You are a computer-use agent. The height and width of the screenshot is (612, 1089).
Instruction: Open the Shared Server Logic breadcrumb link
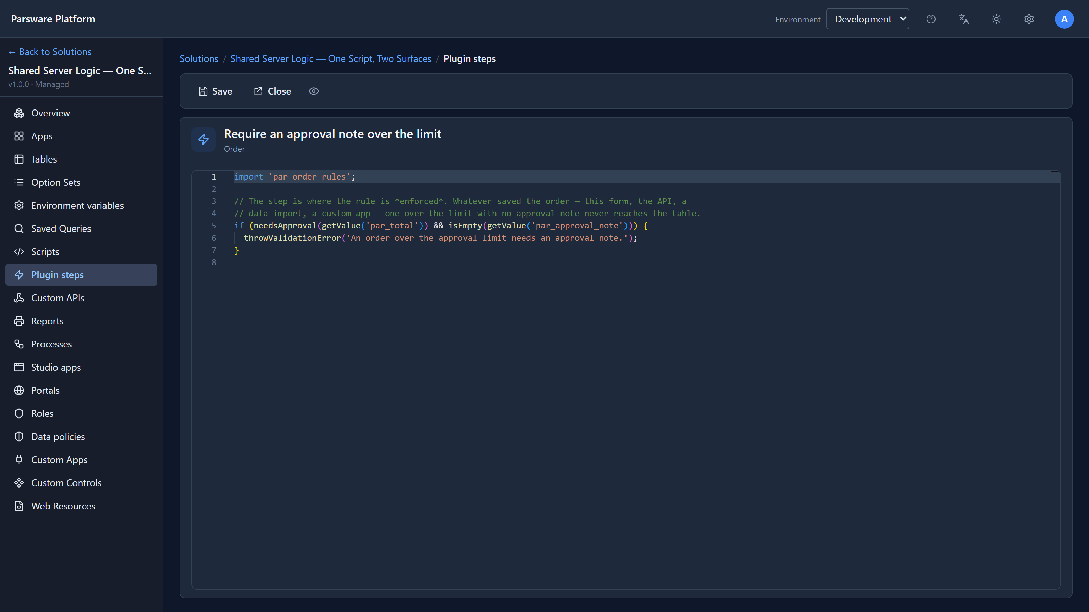(x=330, y=59)
